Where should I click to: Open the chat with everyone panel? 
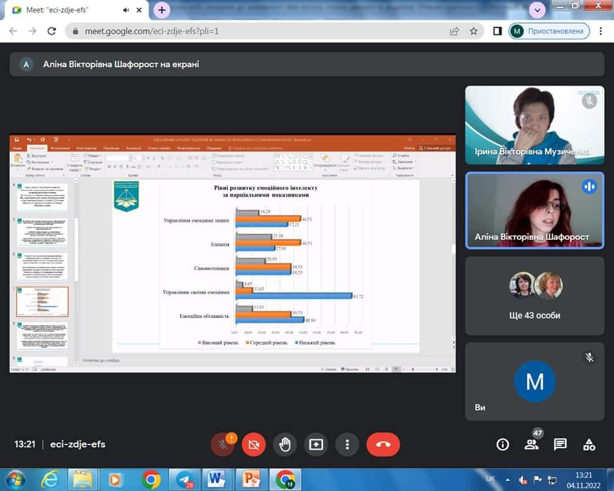[x=560, y=445]
